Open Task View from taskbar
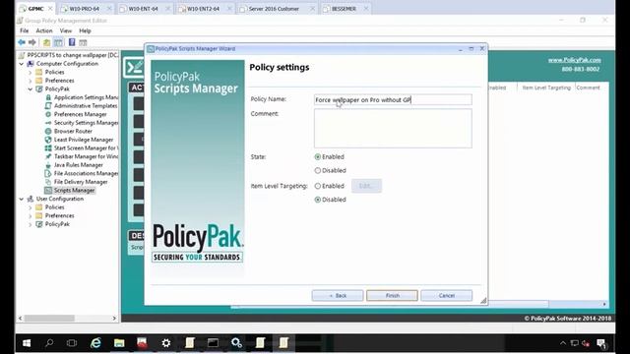Viewport: 630px width, 354px height. [72, 343]
